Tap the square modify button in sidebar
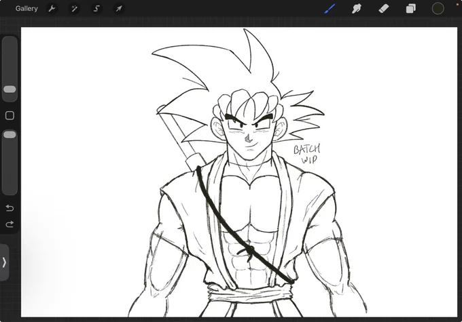The image size is (462, 322). [10, 115]
